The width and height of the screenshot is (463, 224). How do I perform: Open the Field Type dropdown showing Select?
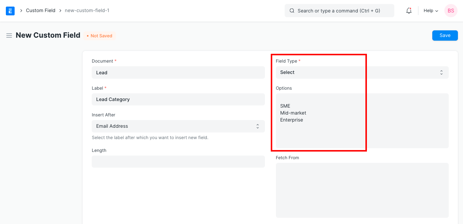362,72
